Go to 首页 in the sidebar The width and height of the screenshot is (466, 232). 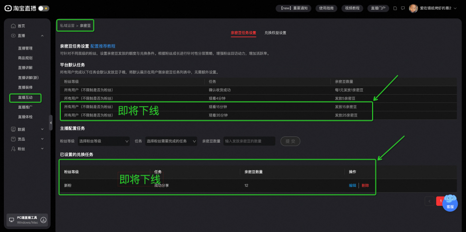[x=21, y=26]
